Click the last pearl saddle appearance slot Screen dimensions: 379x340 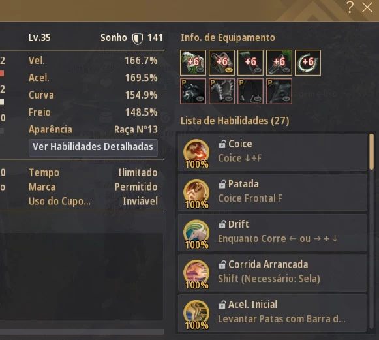(279, 91)
